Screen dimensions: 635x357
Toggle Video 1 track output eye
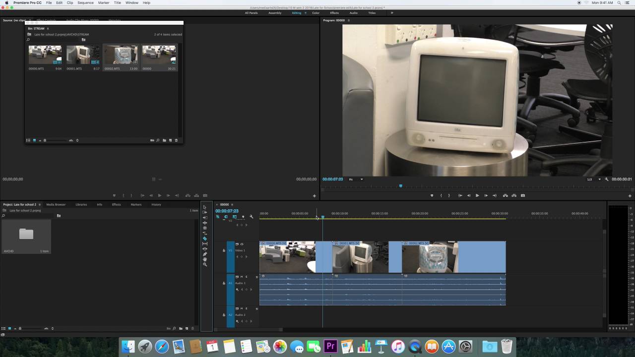pos(242,244)
